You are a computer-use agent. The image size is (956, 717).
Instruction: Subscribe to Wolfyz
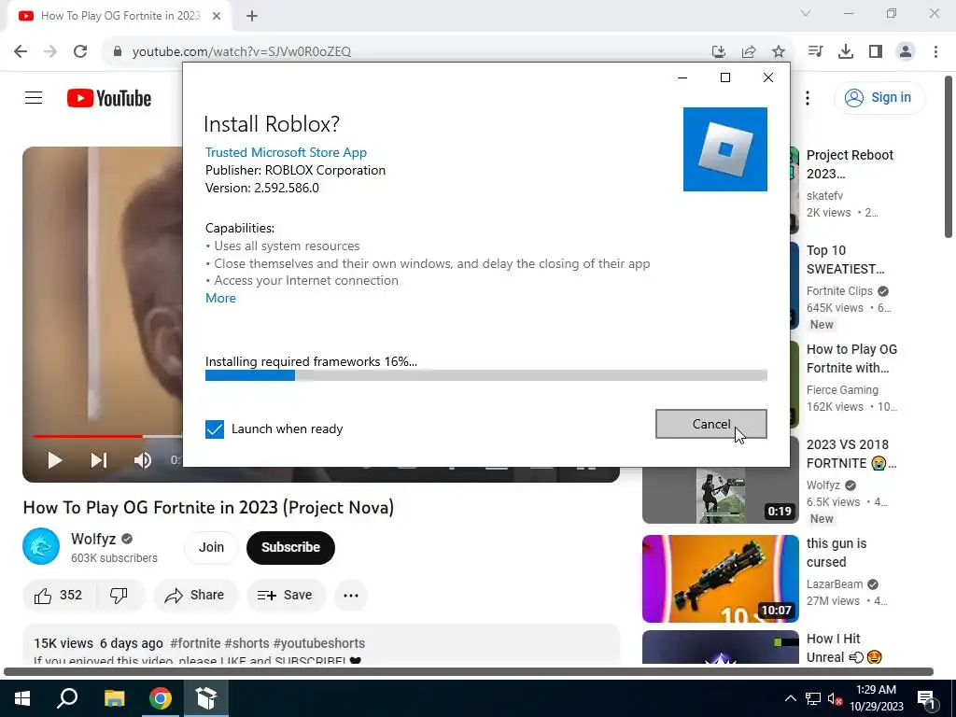coord(291,547)
